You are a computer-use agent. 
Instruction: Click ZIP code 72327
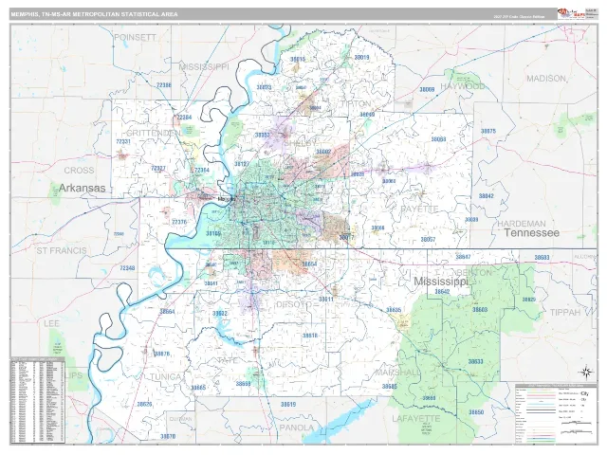[158, 169]
